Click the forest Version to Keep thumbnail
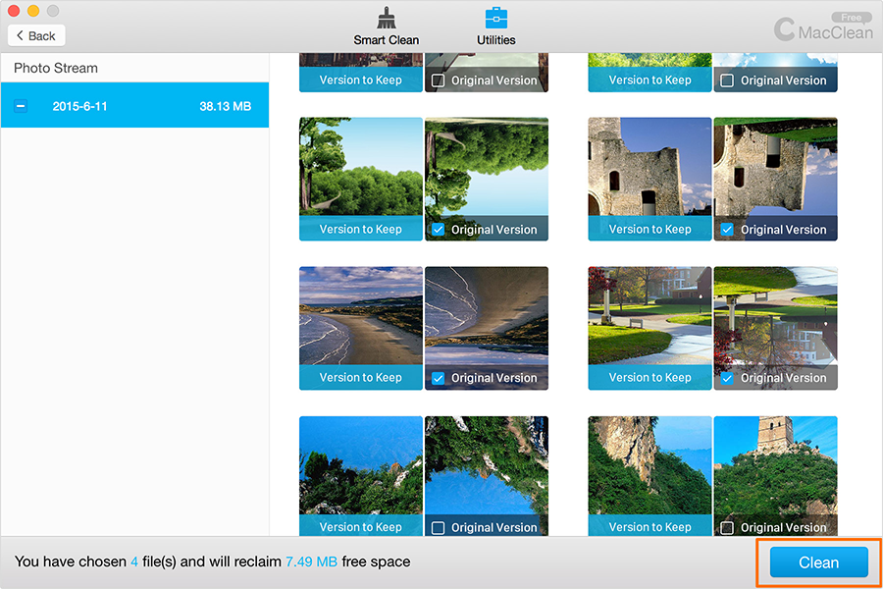The height and width of the screenshot is (589, 883). point(360,169)
